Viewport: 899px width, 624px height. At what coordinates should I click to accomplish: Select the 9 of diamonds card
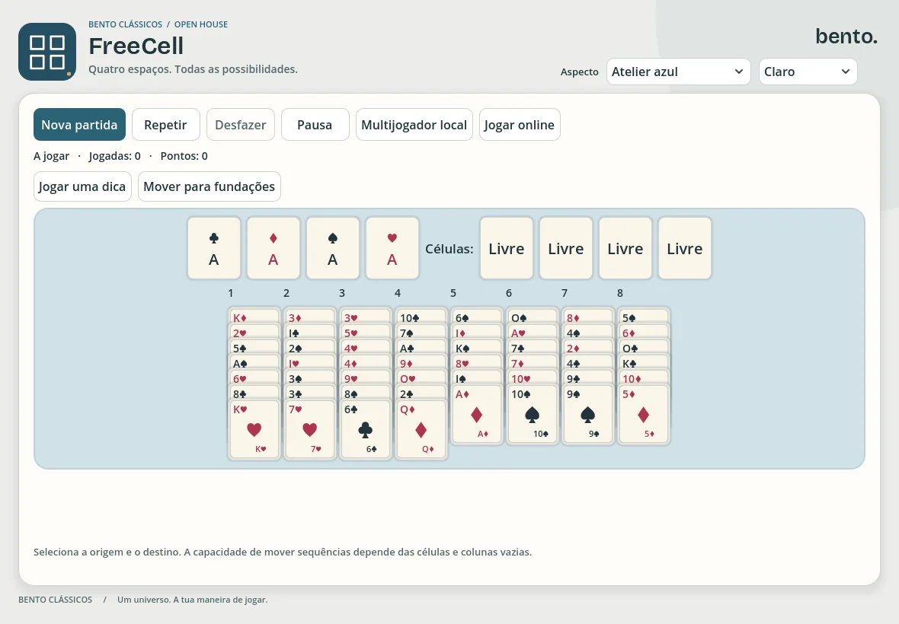(421, 362)
